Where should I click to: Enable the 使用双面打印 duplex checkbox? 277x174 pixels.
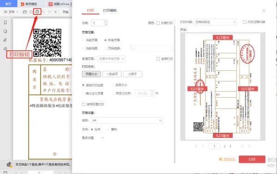[84, 105]
